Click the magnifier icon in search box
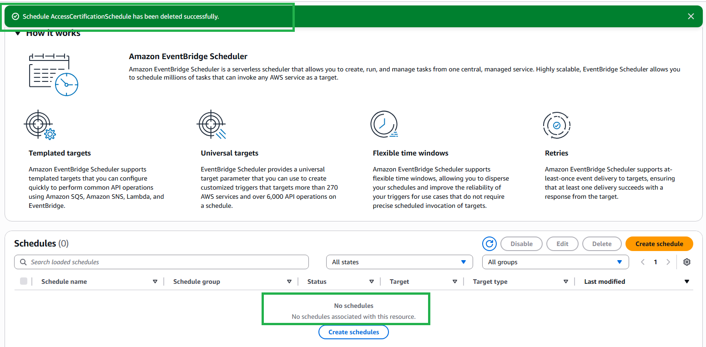 (x=24, y=262)
